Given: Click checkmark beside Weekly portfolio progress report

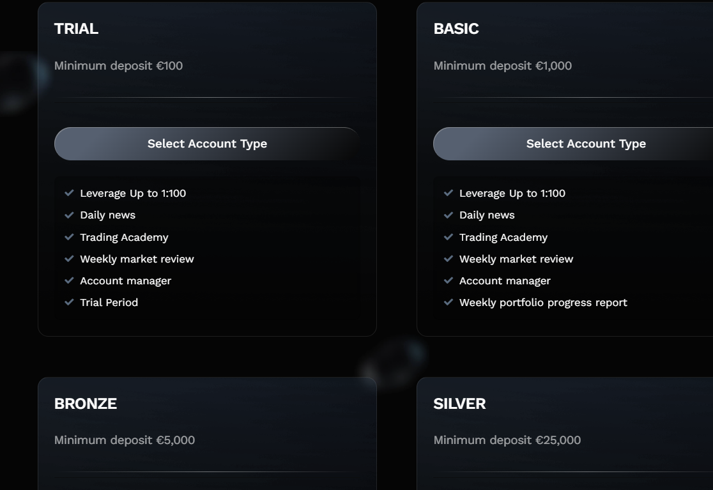Looking at the screenshot, I should (x=448, y=302).
